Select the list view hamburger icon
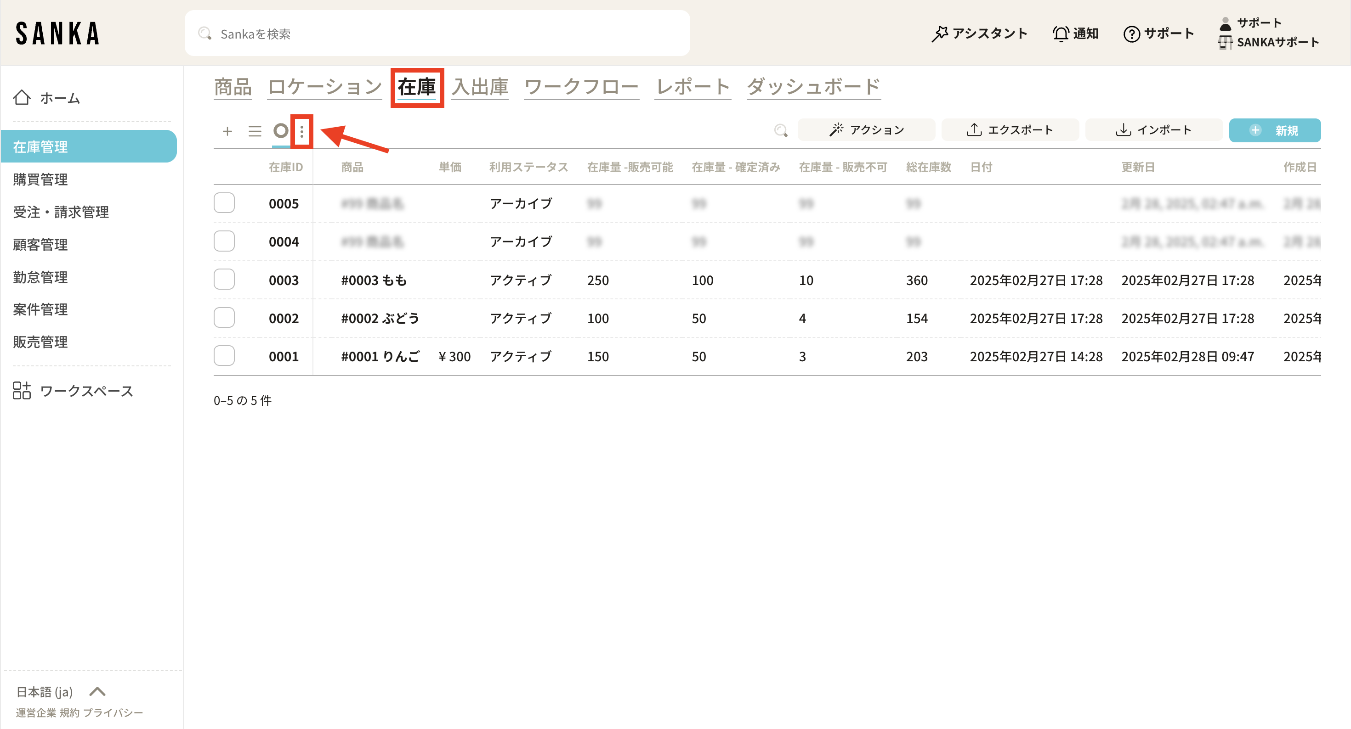1351x729 pixels. pyautogui.click(x=255, y=130)
